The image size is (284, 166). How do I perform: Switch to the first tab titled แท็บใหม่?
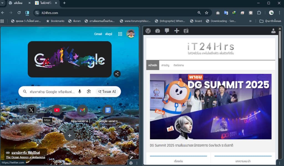18,3
